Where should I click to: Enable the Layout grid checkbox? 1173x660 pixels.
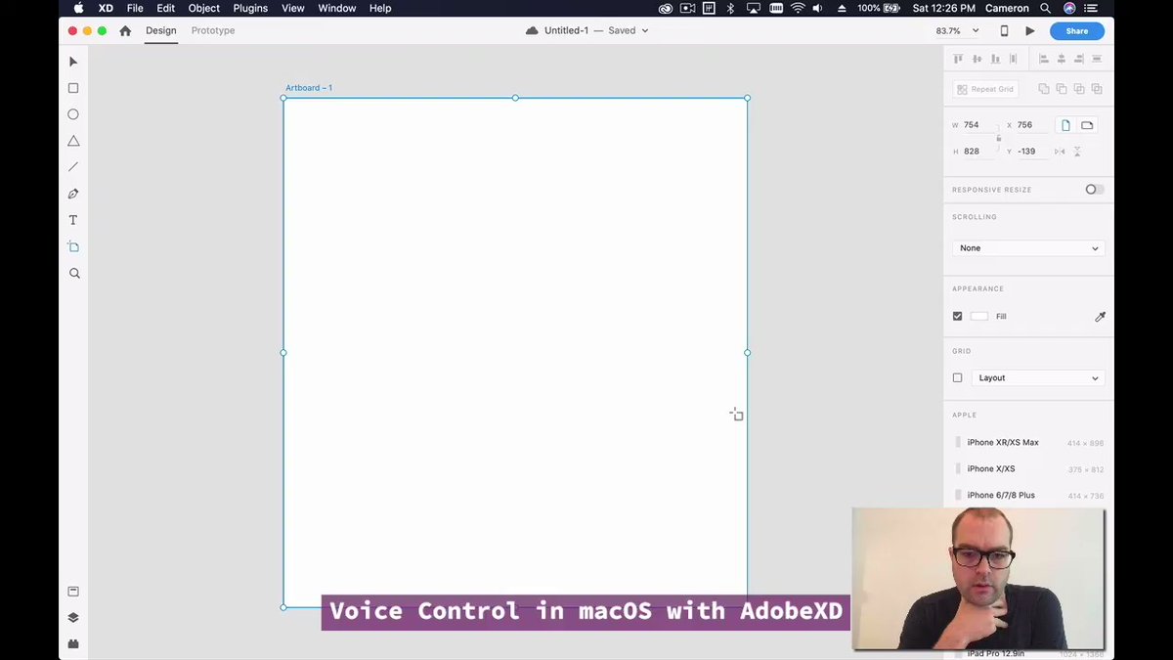pyautogui.click(x=957, y=378)
